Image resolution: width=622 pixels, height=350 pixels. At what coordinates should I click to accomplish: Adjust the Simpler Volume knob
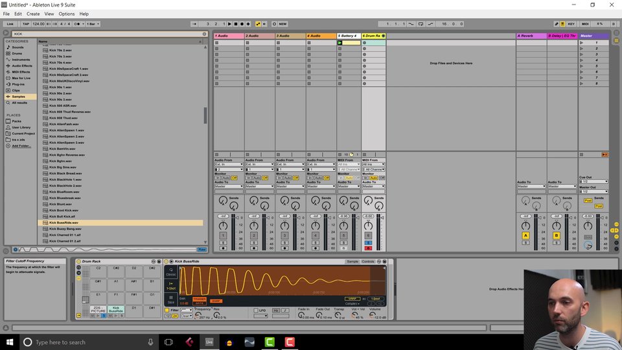point(373,315)
